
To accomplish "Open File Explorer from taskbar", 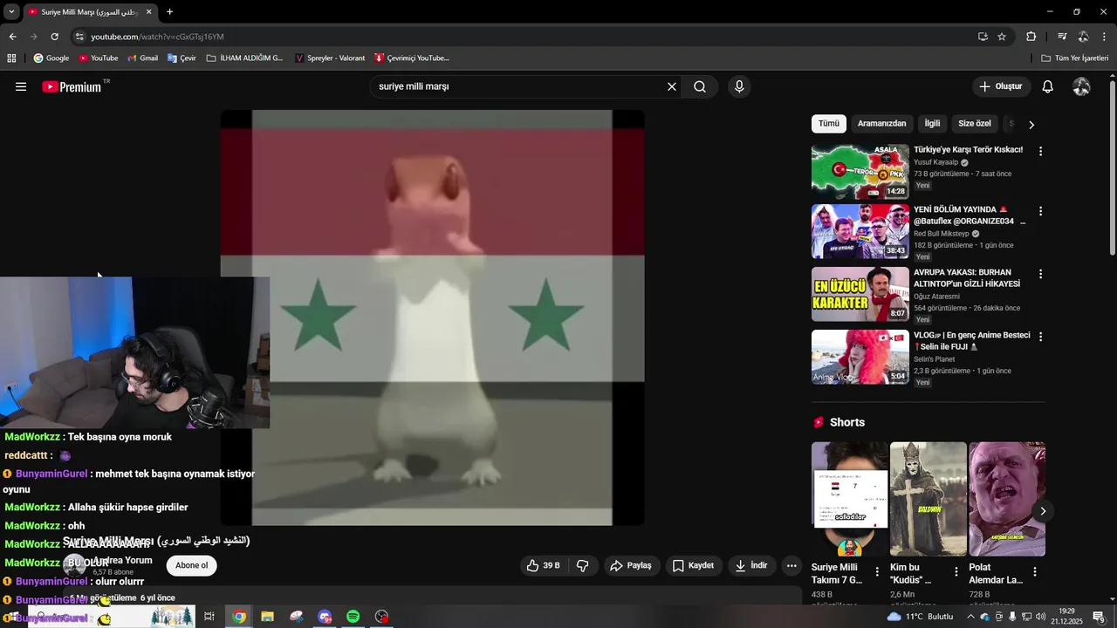I will pos(267,617).
